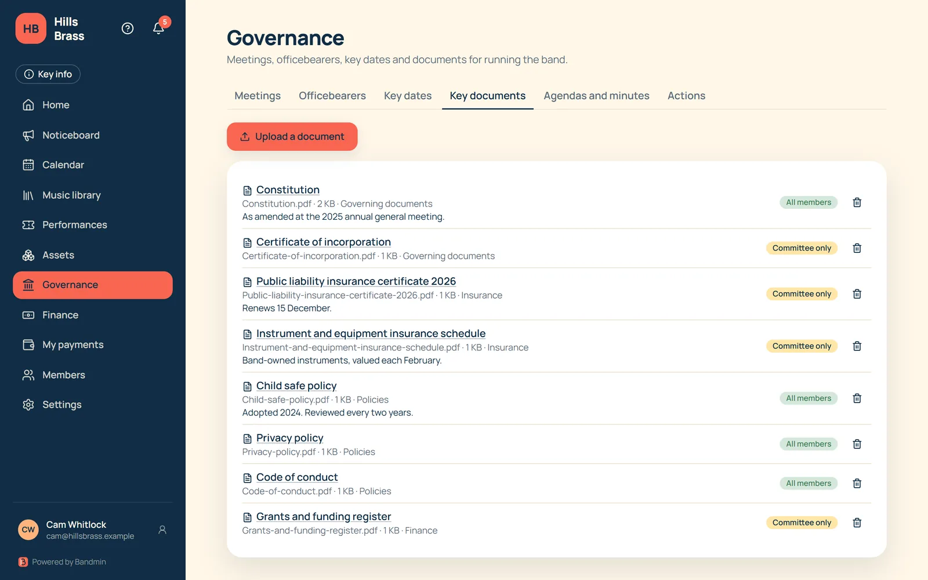Open the Finance section
Screen dimensions: 928x580
point(93,315)
